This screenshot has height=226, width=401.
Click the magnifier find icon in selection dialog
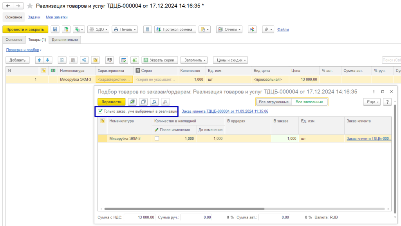[154, 102]
